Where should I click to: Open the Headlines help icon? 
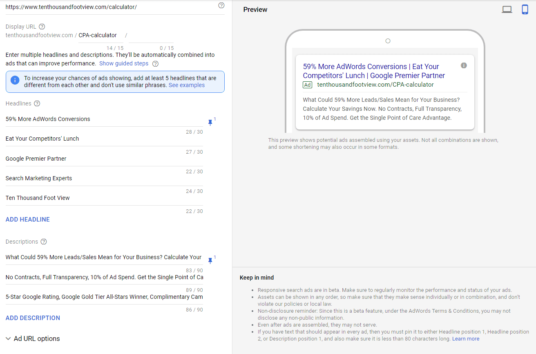point(37,103)
